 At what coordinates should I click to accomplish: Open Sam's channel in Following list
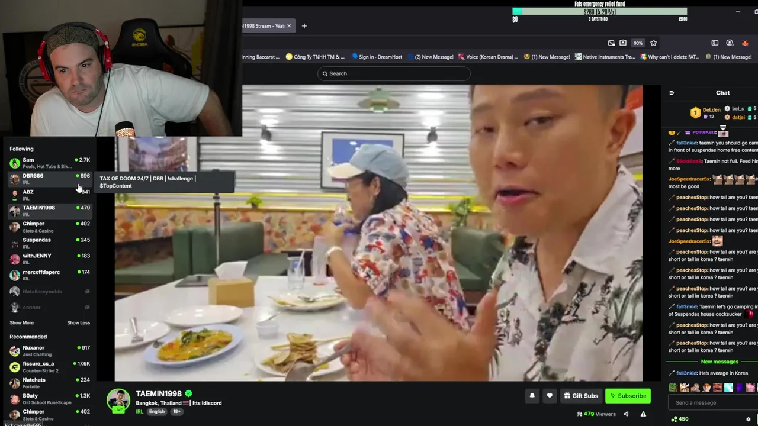50,163
